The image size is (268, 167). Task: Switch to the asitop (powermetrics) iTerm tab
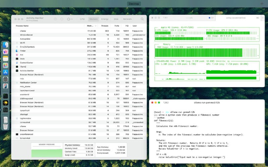tap(238, 18)
